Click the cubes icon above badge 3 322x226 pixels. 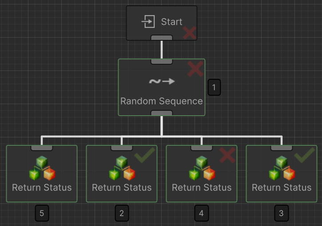[x=282, y=168]
